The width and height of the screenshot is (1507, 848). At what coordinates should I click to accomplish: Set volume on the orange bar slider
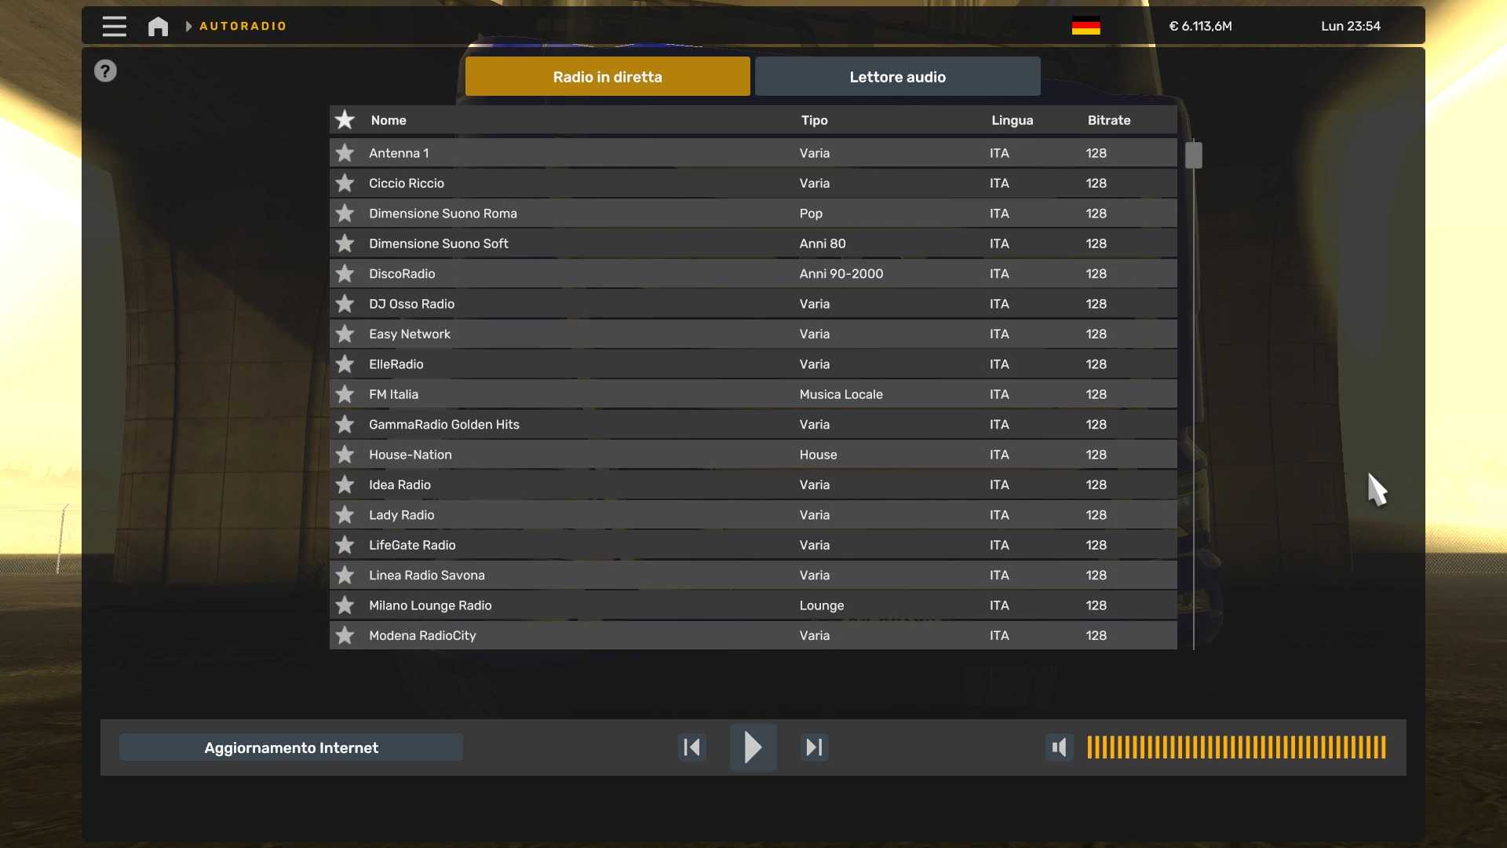[x=1236, y=747]
